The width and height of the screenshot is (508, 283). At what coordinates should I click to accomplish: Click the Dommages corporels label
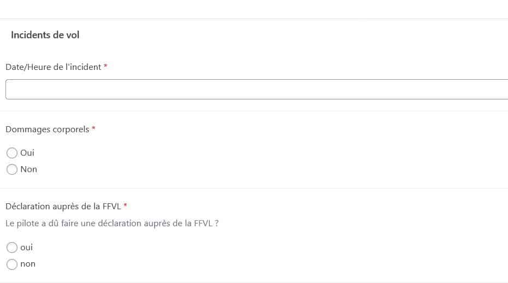coord(47,129)
